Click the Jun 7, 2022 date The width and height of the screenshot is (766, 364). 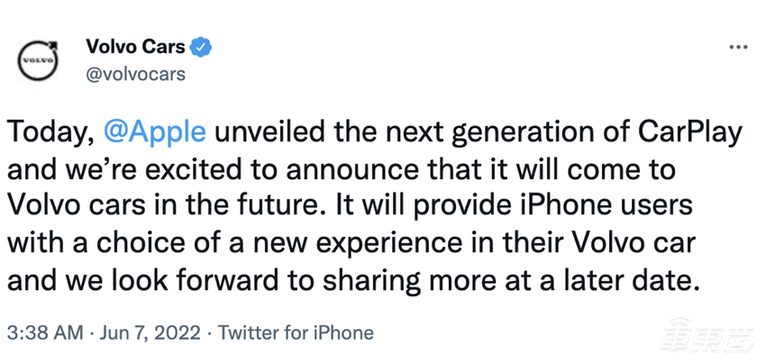click(152, 332)
